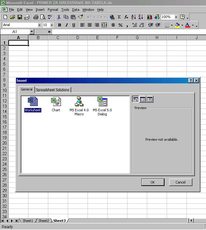206x230 pixels.
Task: Click the Insert Hyperlink globe icon
Action: tap(112, 17)
